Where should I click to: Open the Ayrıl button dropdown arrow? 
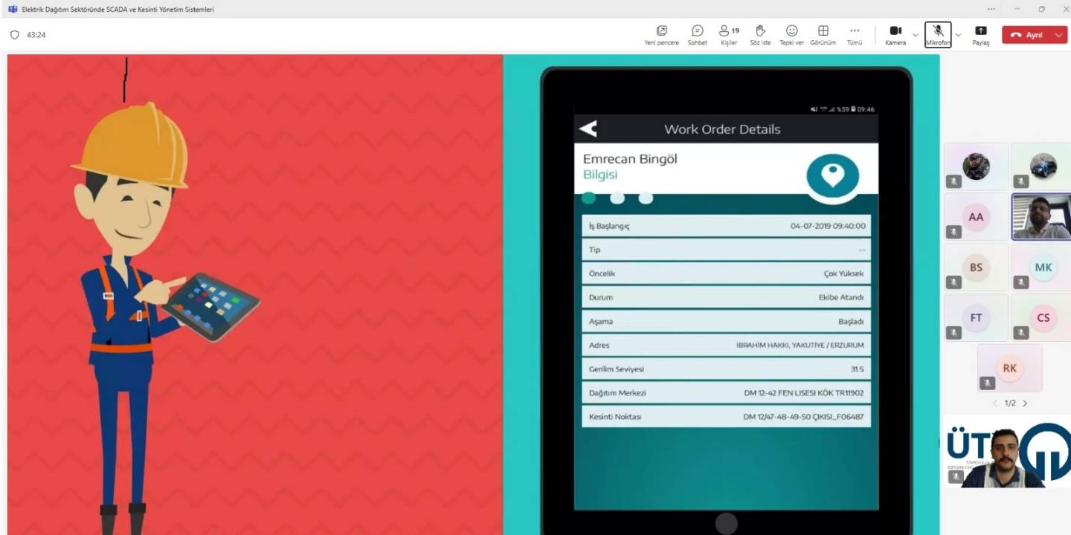coord(1059,35)
